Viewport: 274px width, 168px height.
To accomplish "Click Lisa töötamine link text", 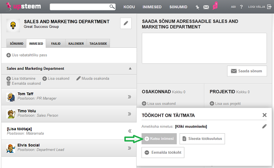I will point(23,79).
